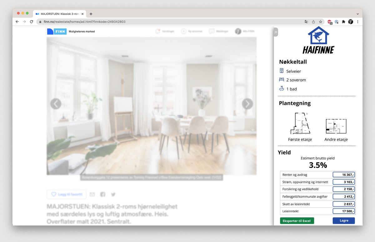Image resolution: width=375 pixels, height=242 pixels.
Task: Close the MAJORSTUEN tab
Action: tap(82, 14)
